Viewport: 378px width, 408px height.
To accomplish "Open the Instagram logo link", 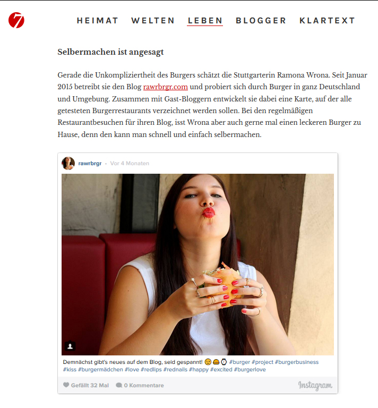I will (x=315, y=385).
